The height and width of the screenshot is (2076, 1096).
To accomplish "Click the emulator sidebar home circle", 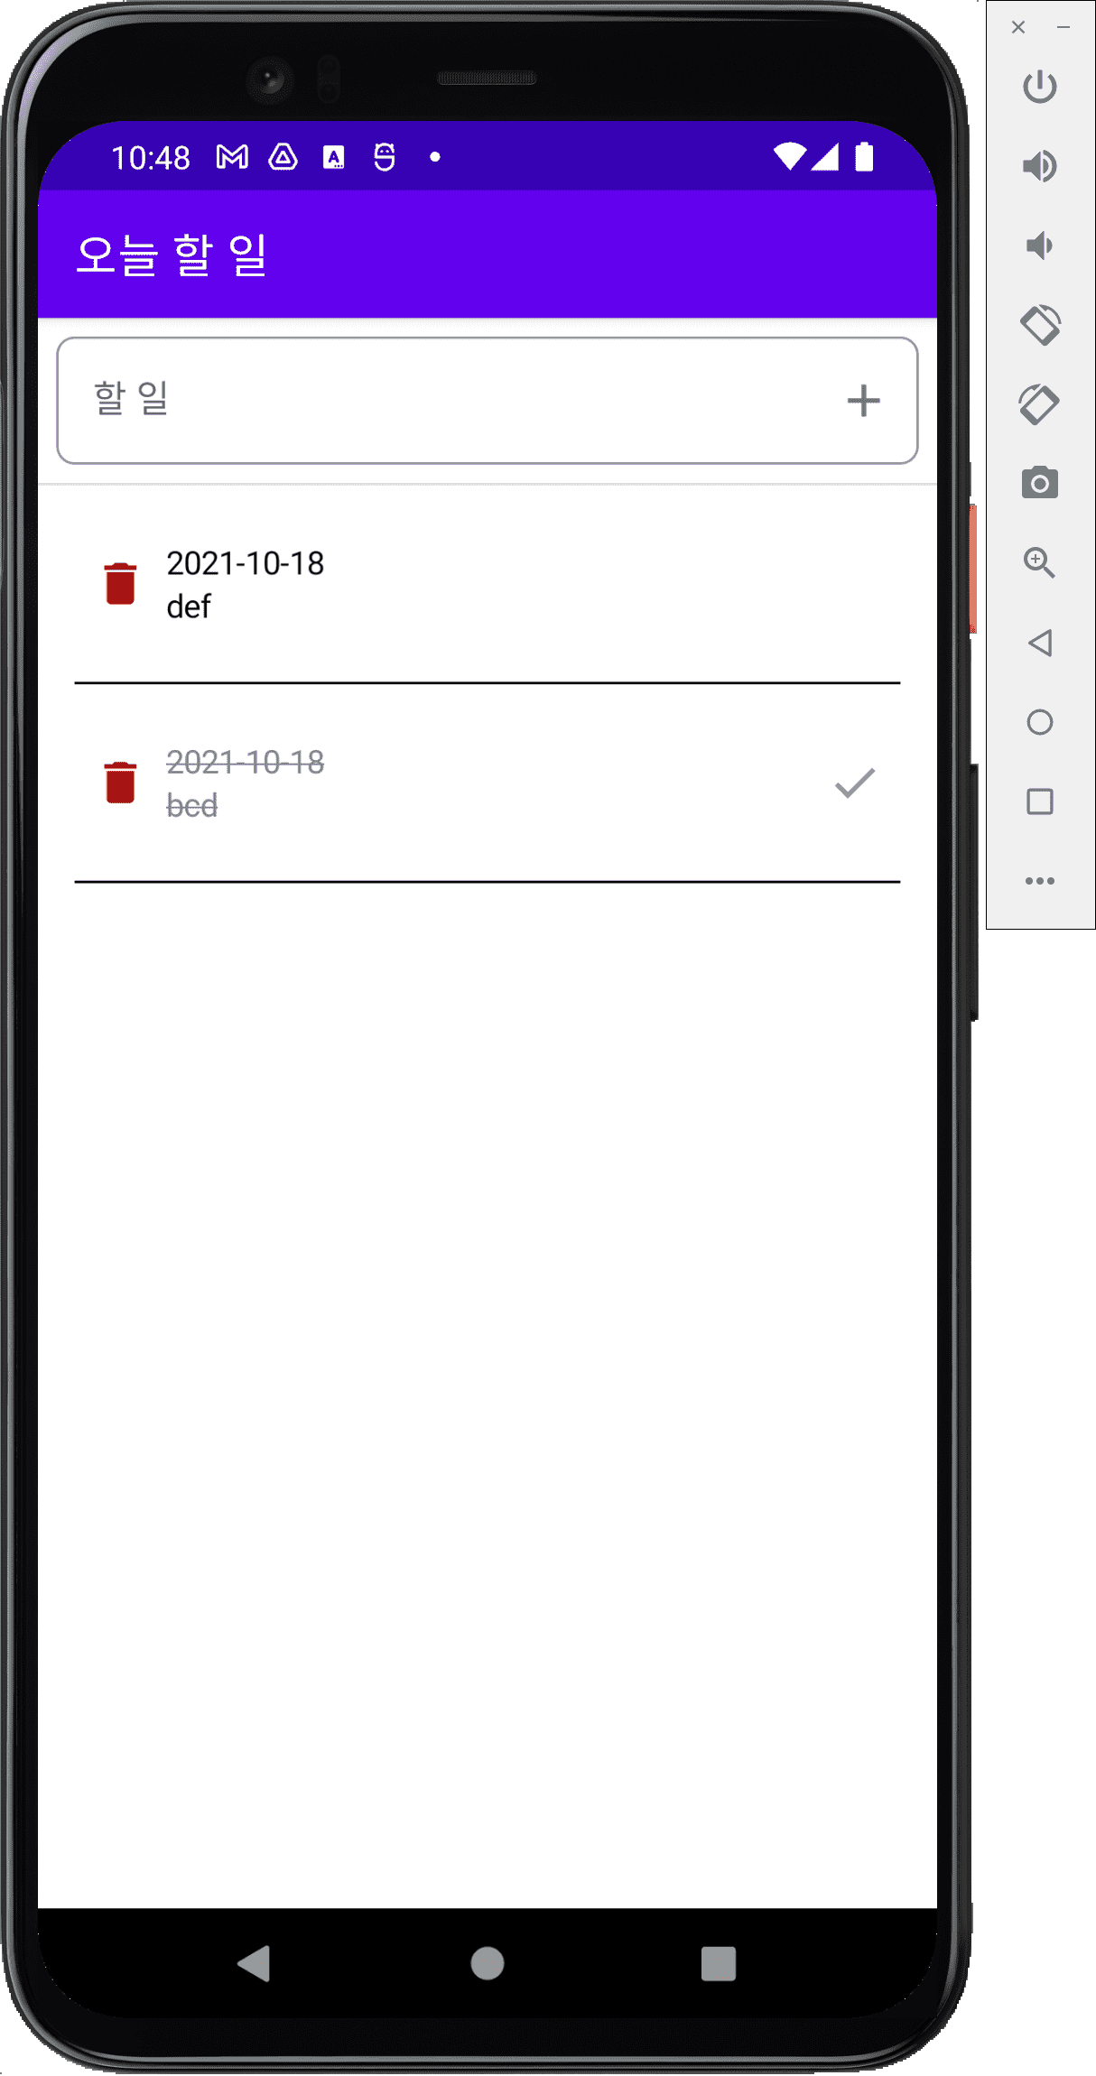I will [x=1040, y=722].
